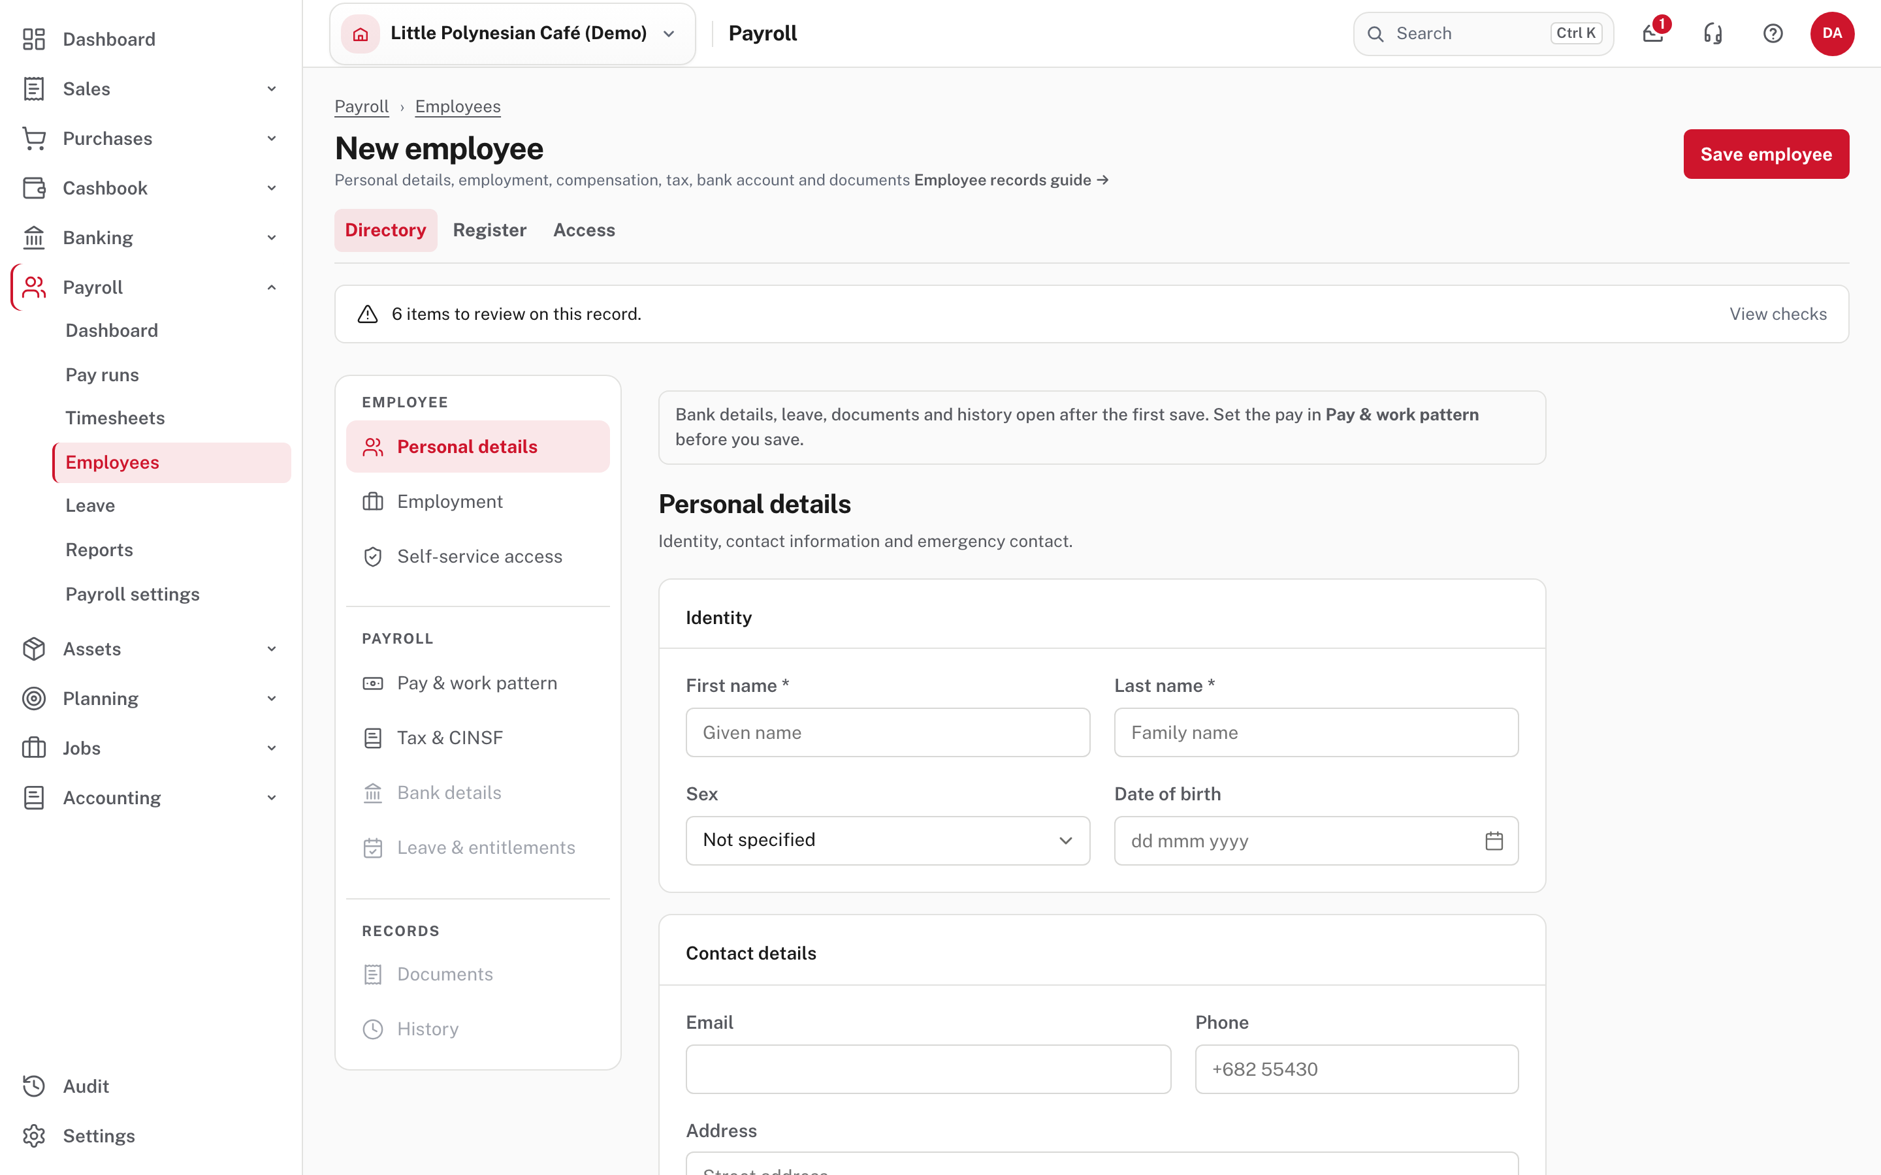Open the Tax & CINSF section
Image resolution: width=1881 pixels, height=1175 pixels.
[477, 738]
